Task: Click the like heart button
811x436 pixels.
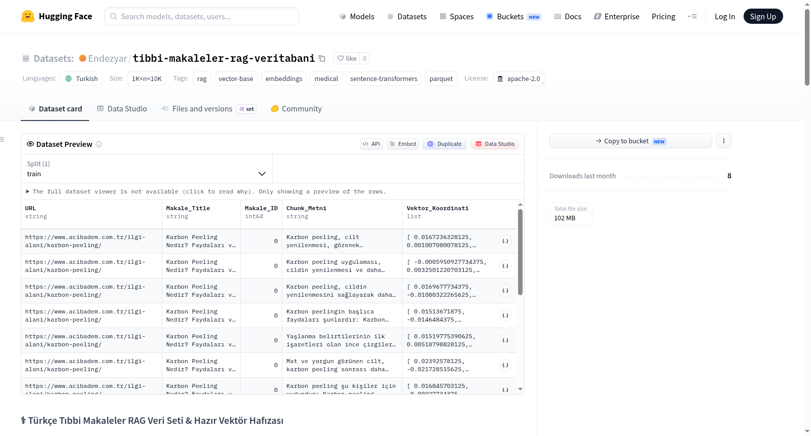Action: click(x=347, y=58)
